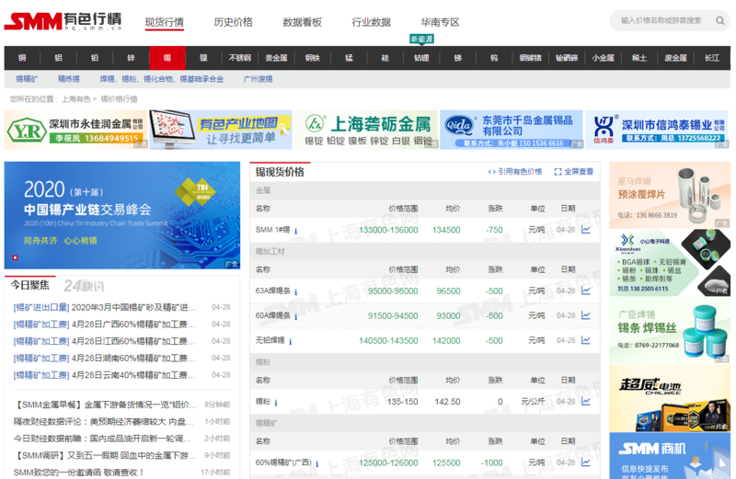Open 长江 category
The height and width of the screenshot is (479, 736).
tap(712, 58)
